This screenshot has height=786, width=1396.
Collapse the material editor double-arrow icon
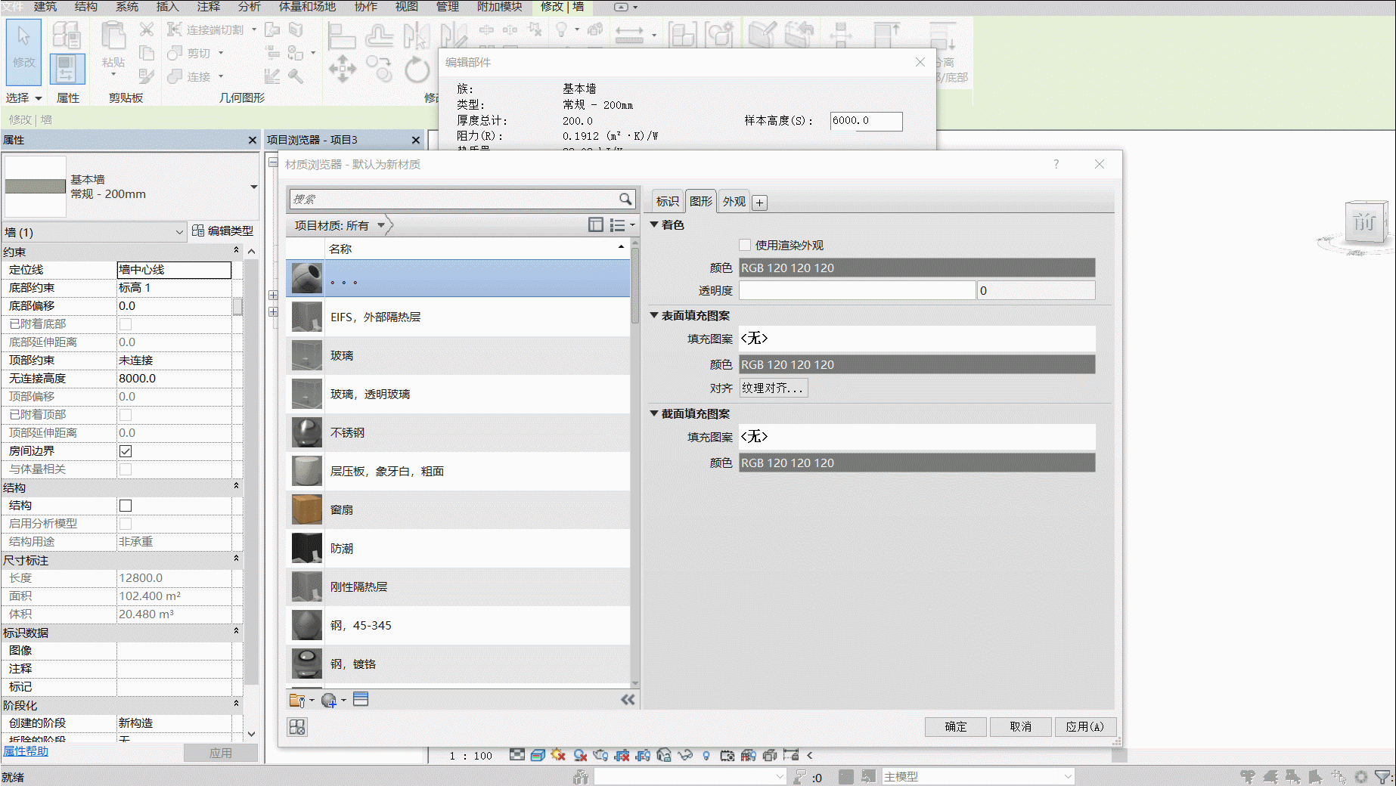coord(628,700)
